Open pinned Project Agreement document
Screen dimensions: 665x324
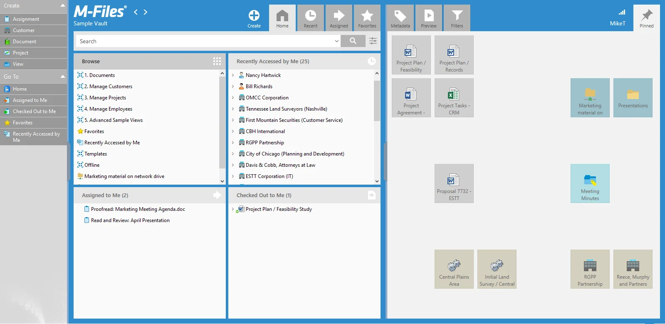[411, 98]
